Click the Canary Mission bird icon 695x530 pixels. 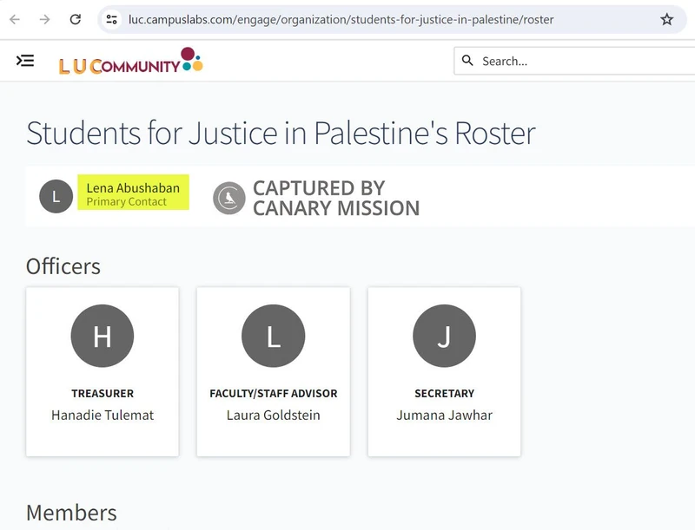tap(229, 198)
